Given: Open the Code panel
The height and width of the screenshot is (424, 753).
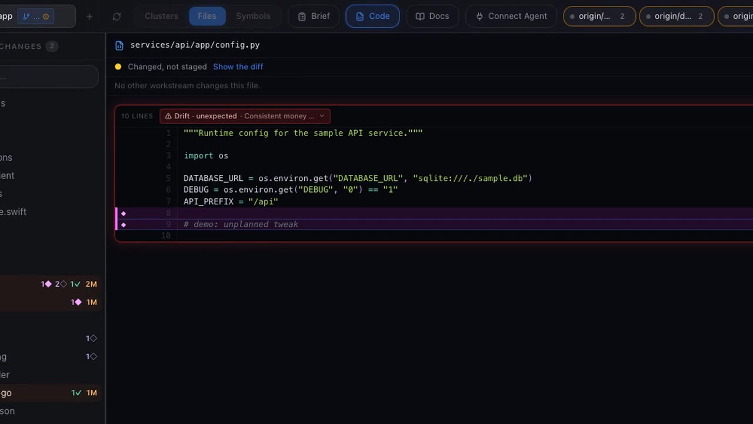Looking at the screenshot, I should click(x=373, y=16).
